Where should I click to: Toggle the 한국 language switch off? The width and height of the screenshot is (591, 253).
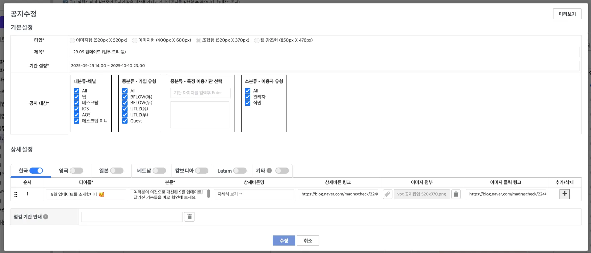point(36,171)
